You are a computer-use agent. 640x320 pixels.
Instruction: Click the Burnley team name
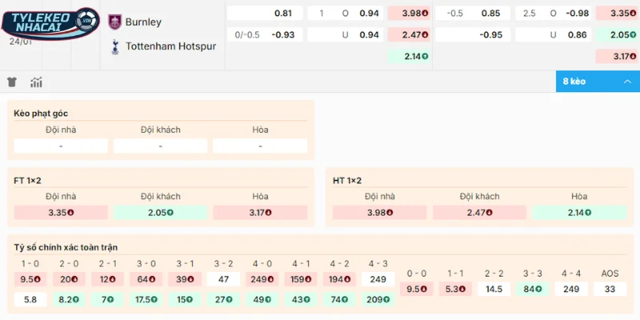[143, 22]
